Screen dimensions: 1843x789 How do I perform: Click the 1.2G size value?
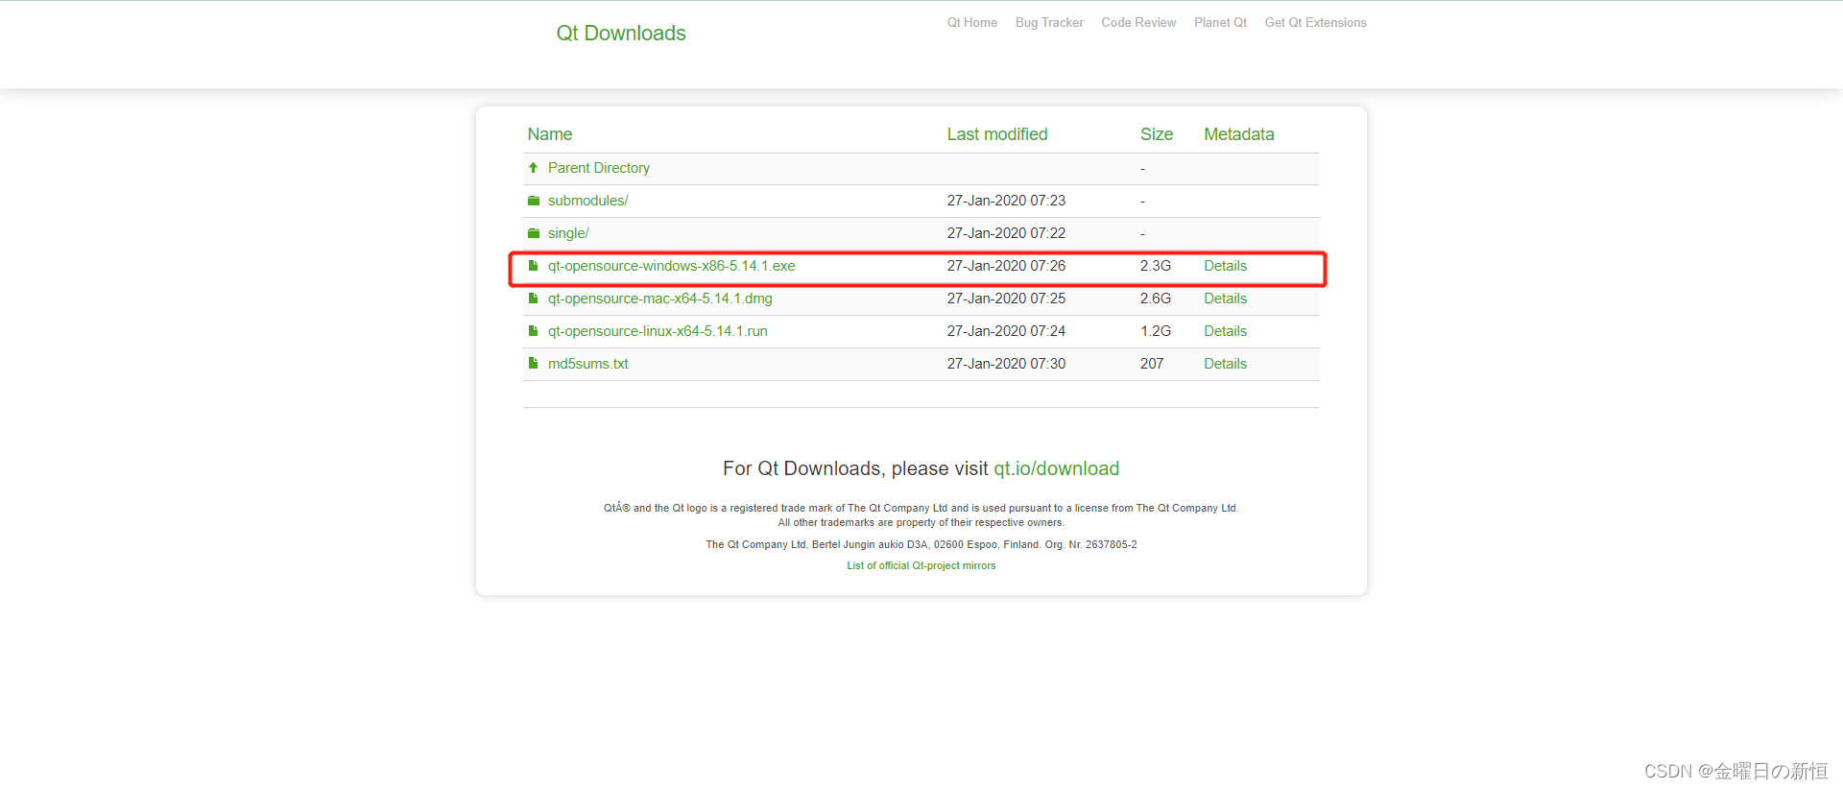coord(1155,331)
